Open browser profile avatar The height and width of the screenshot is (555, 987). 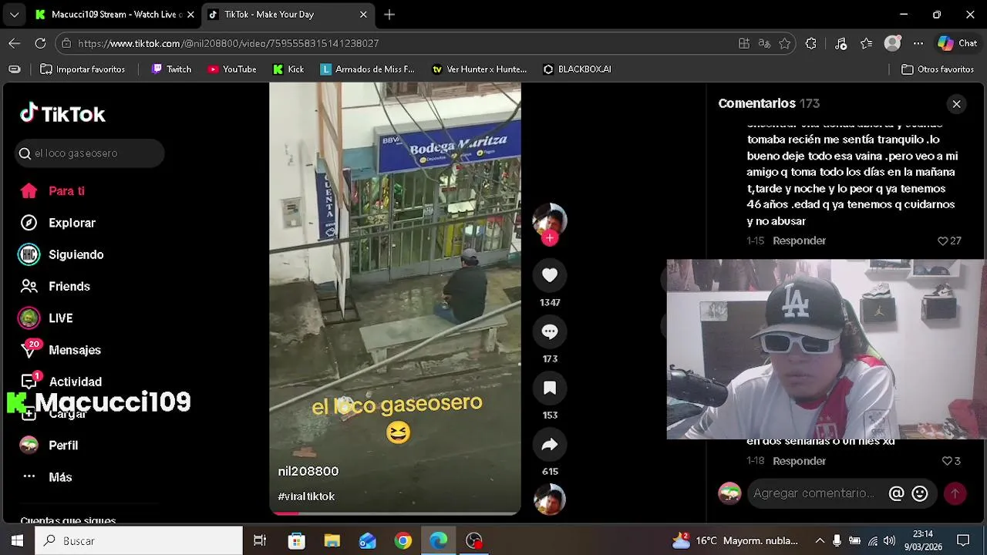tap(892, 44)
